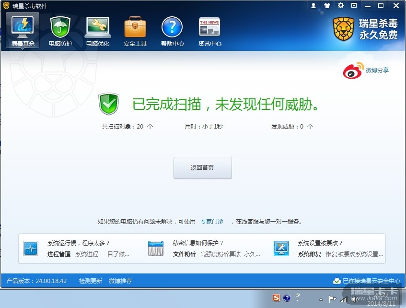Click the 用时：小于1秒 text

(204, 126)
